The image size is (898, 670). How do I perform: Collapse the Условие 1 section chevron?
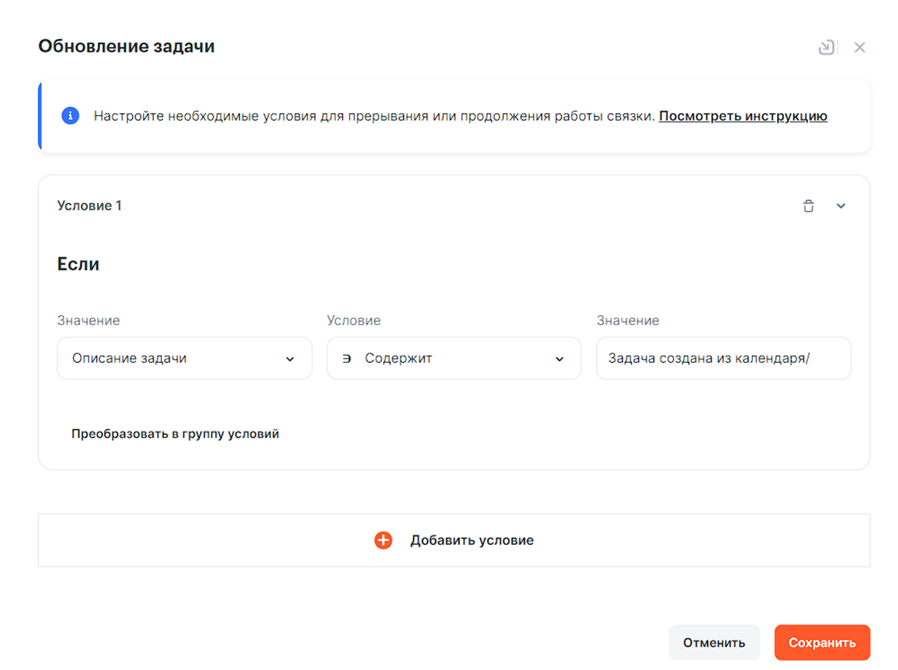point(841,206)
